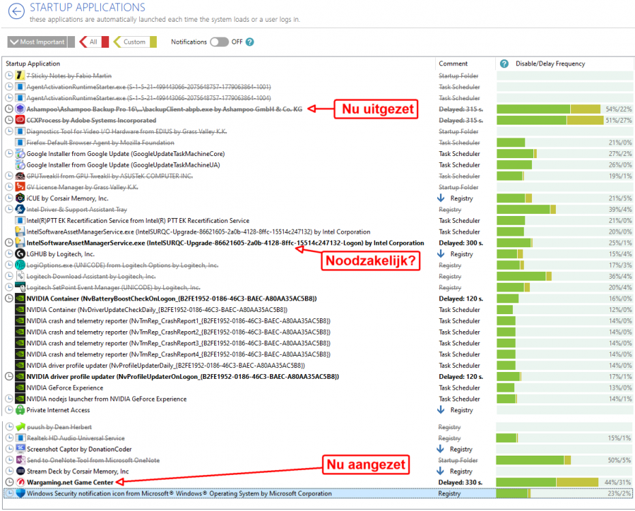Open the Notifications help question mark icon

pos(250,42)
